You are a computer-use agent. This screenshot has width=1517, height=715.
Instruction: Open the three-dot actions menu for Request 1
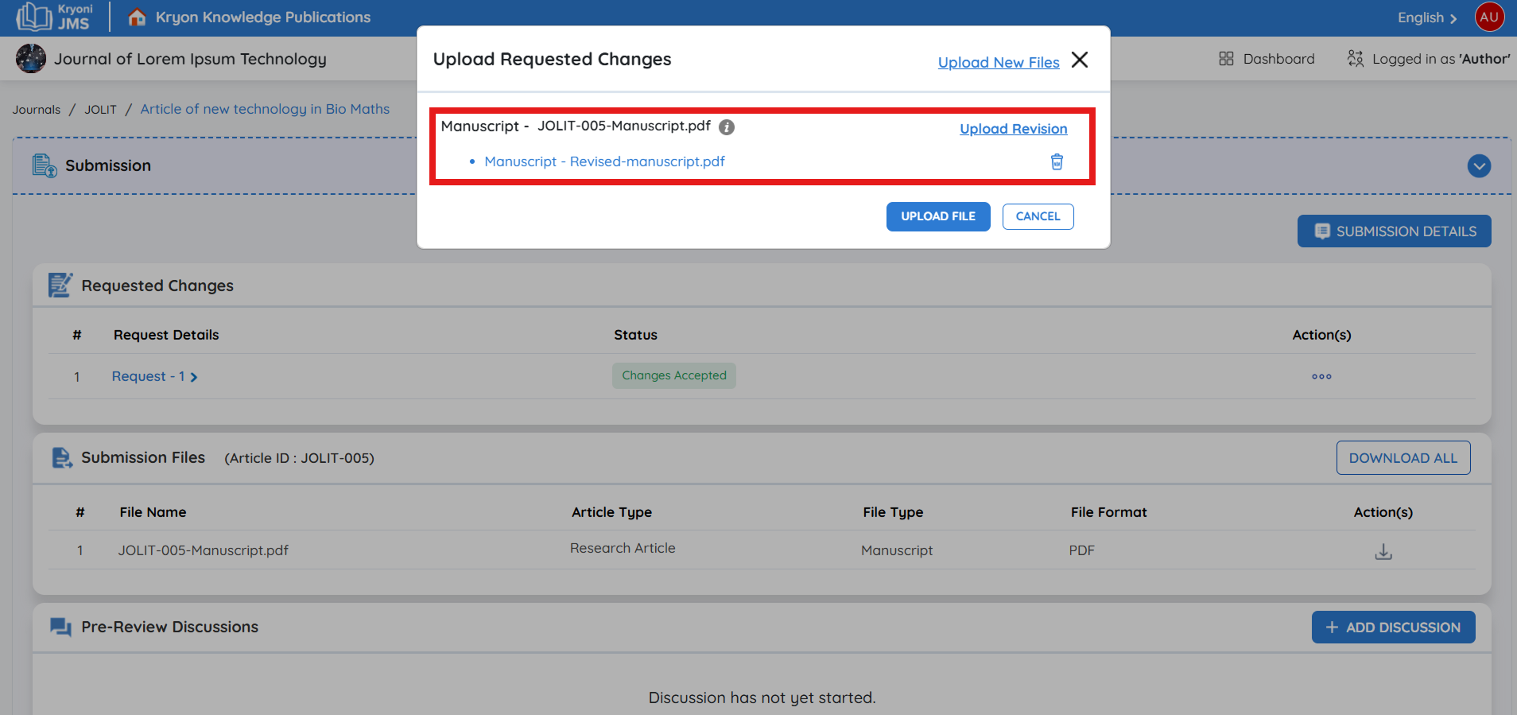coord(1321,377)
